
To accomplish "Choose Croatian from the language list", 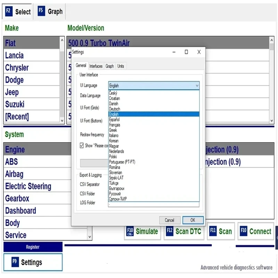I will (x=154, y=98).
